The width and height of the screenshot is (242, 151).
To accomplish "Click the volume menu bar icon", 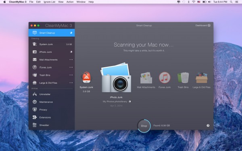I will click(x=209, y=2).
